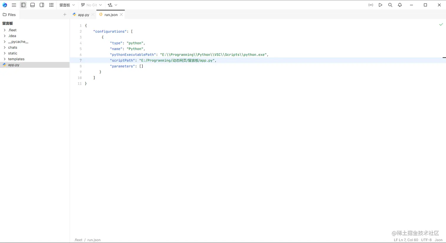Click the Ln 7, Col 60 position indicator
Viewport: 446px width, 243px height.
[x=409, y=240]
